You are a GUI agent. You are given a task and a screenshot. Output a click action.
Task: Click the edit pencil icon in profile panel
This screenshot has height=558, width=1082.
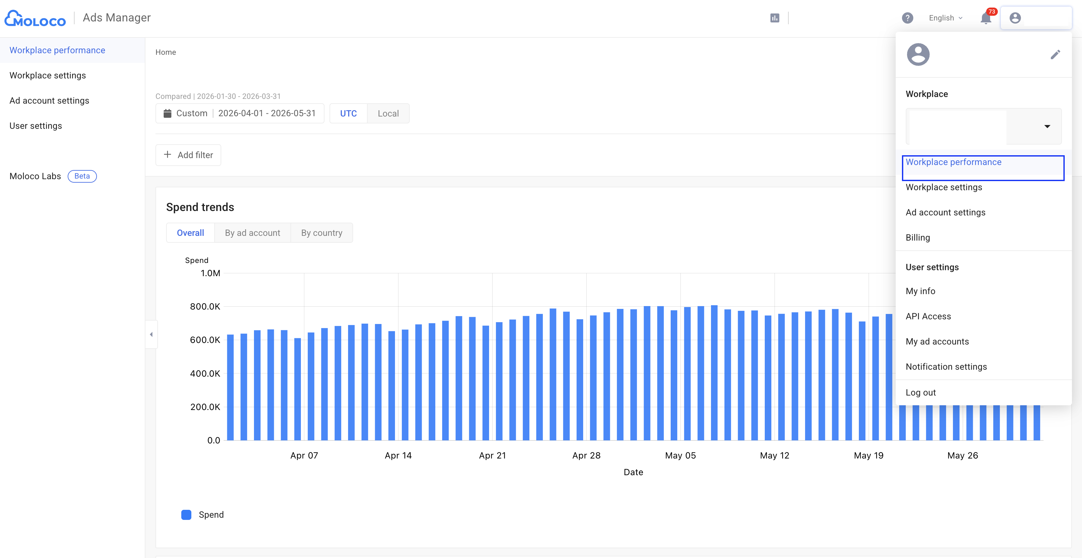pos(1055,54)
